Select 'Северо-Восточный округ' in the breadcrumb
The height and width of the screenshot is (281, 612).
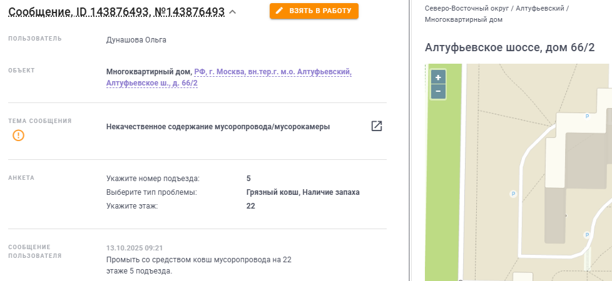[467, 9]
